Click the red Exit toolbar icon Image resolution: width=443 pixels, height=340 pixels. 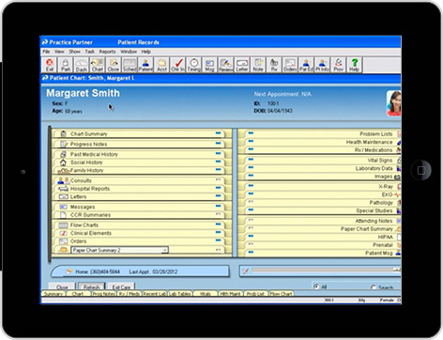click(x=50, y=65)
